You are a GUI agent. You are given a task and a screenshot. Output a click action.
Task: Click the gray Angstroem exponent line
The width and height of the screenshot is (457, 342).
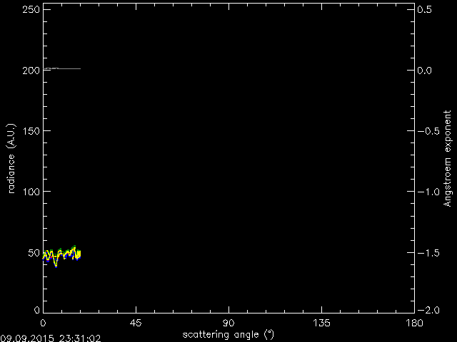point(62,68)
